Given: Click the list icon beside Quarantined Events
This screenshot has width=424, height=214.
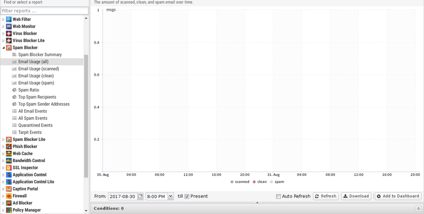Looking at the screenshot, I should [x=14, y=125].
